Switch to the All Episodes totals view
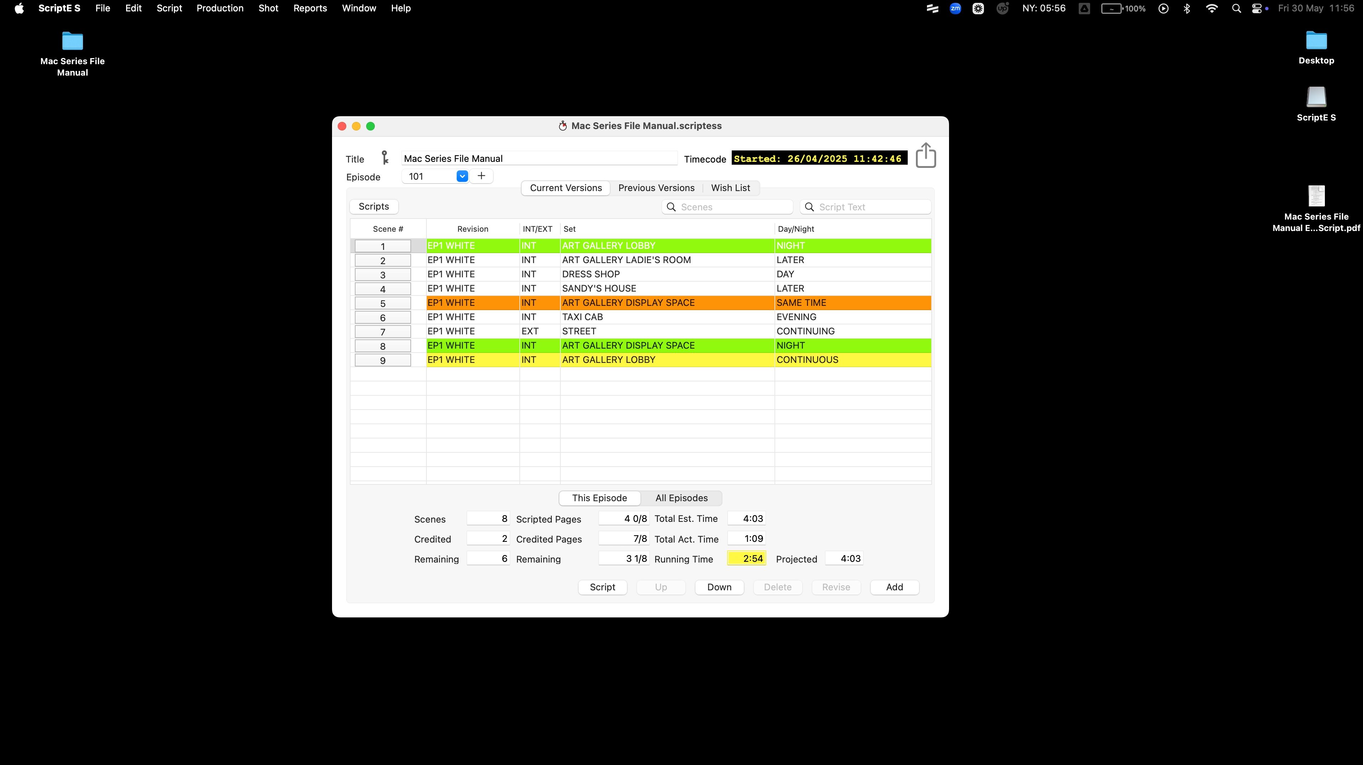The width and height of the screenshot is (1363, 765). coord(681,498)
